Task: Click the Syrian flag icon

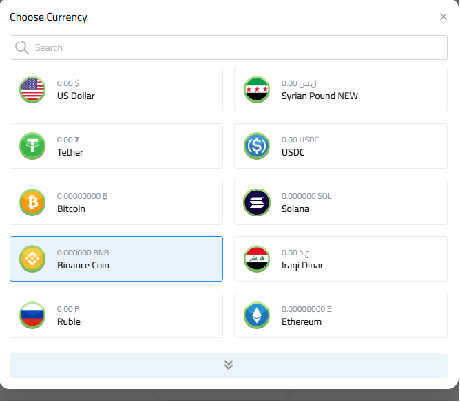Action: click(x=257, y=89)
